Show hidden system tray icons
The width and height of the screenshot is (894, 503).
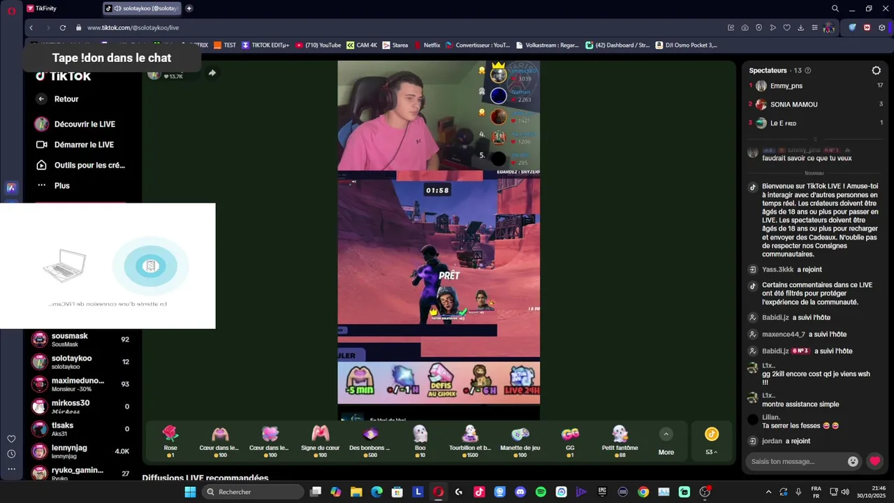click(768, 492)
